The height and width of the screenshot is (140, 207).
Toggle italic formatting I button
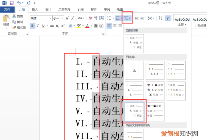pos(38,26)
